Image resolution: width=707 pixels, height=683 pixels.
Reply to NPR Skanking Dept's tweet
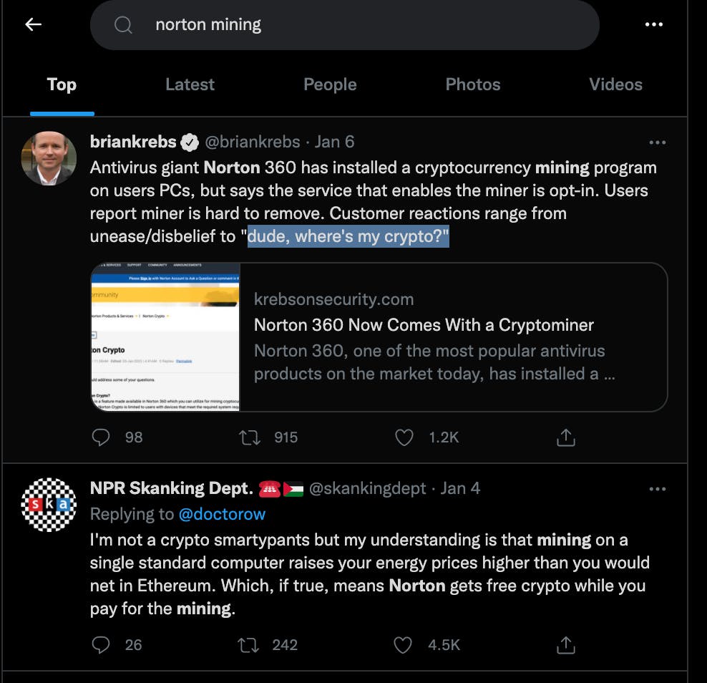tap(100, 644)
